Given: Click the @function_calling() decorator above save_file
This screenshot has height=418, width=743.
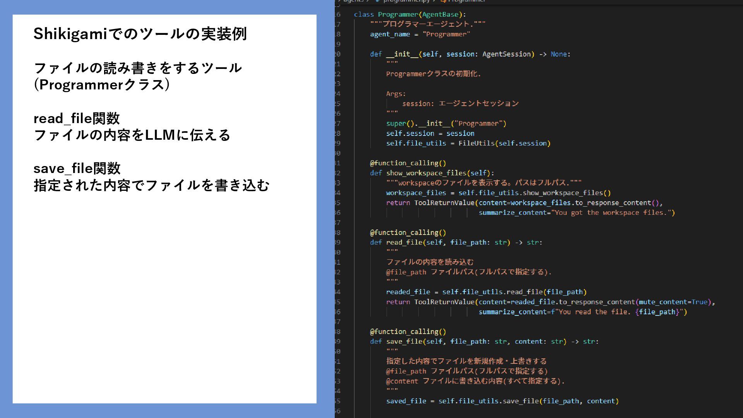Looking at the screenshot, I should 408,332.
